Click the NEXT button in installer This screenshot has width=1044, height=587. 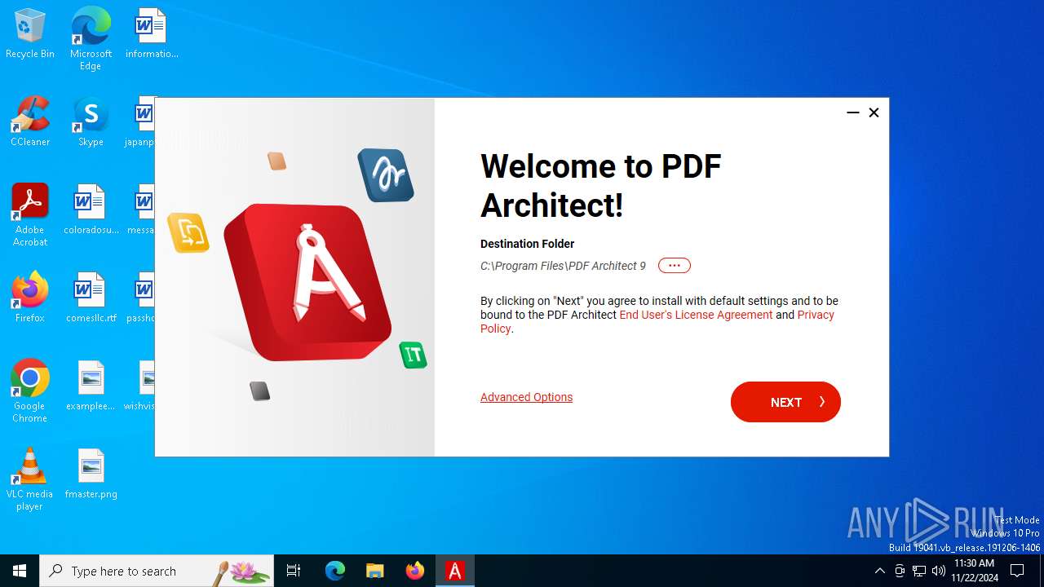pos(785,402)
